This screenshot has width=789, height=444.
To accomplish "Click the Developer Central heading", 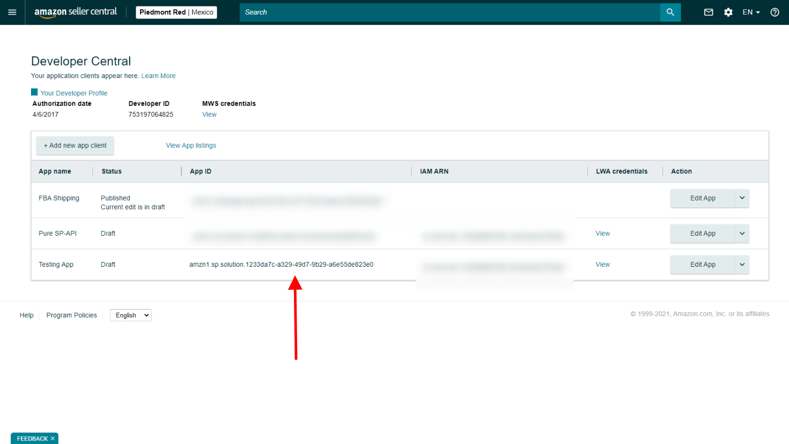I will 81,61.
